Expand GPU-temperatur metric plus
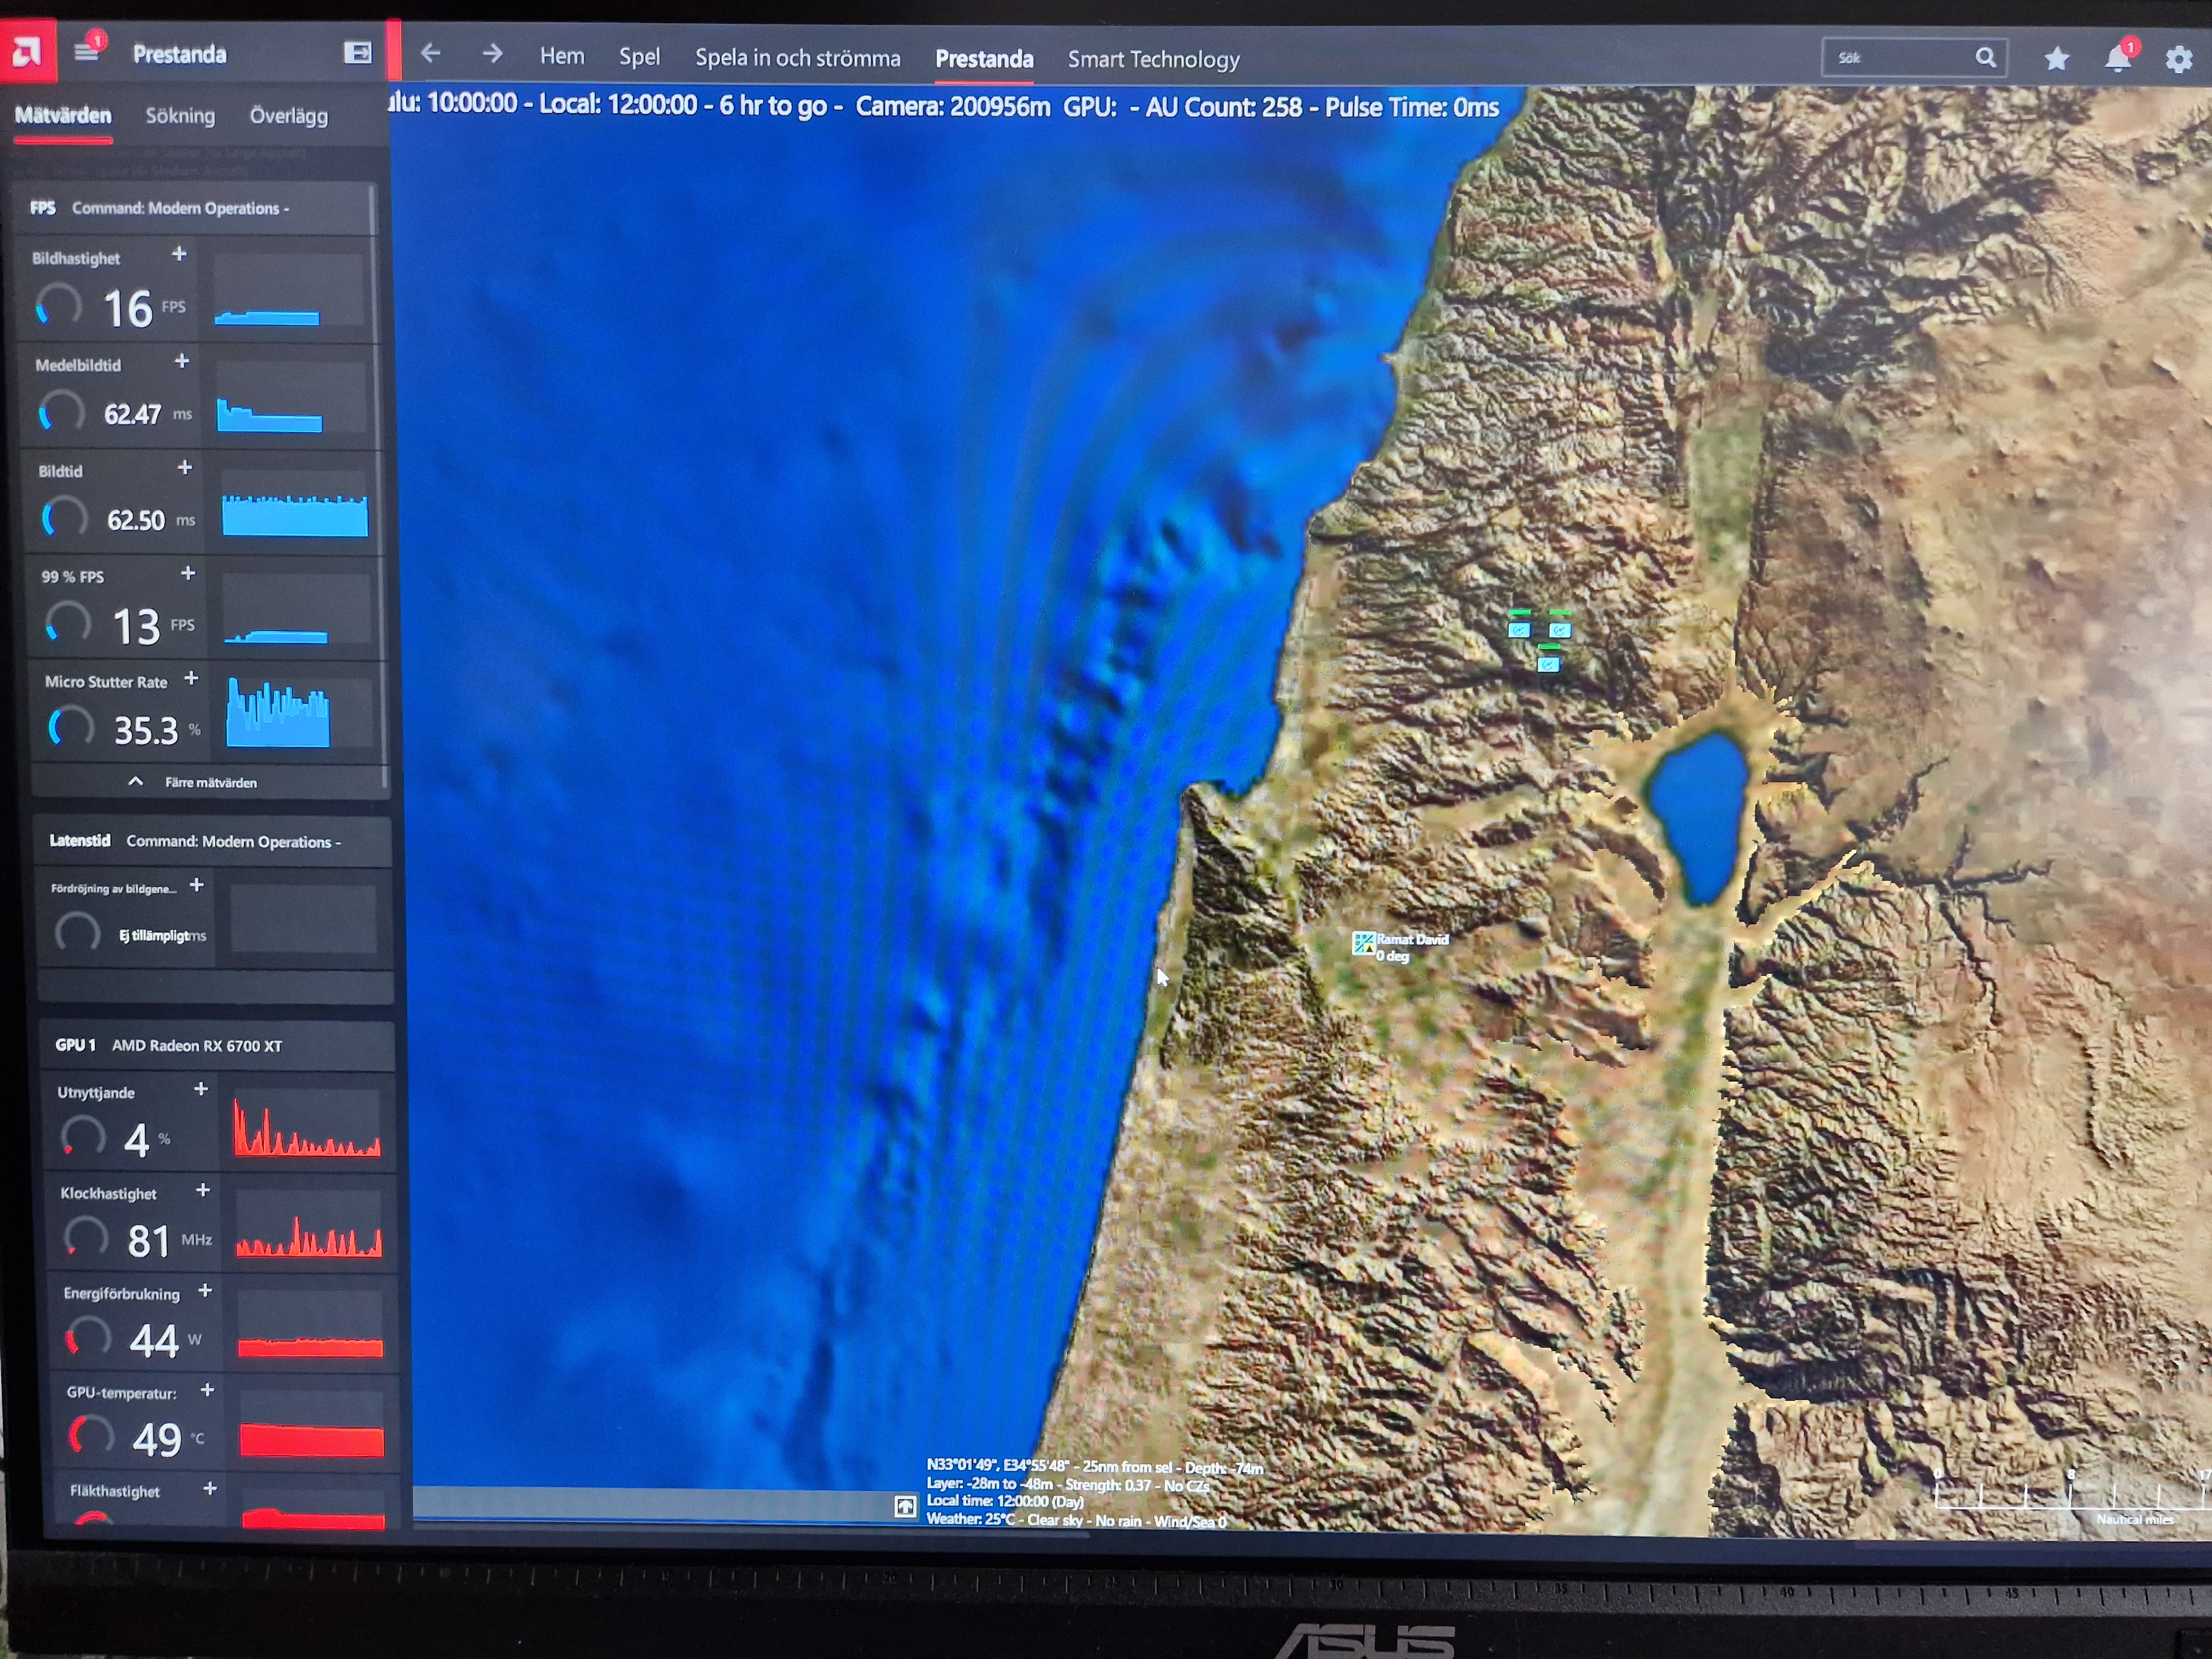 coord(207,1390)
